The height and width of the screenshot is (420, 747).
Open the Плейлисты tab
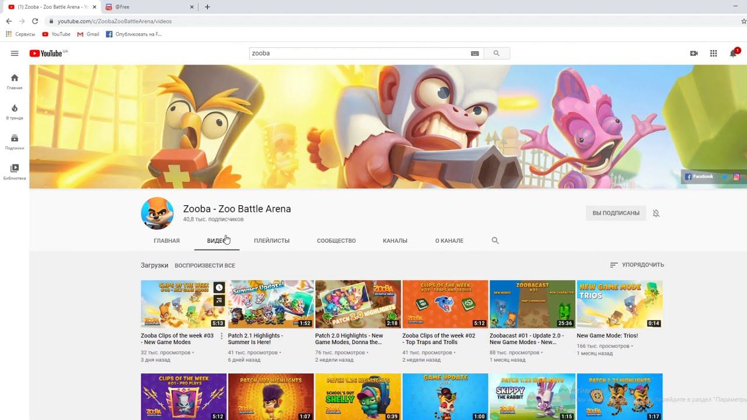coord(272,241)
